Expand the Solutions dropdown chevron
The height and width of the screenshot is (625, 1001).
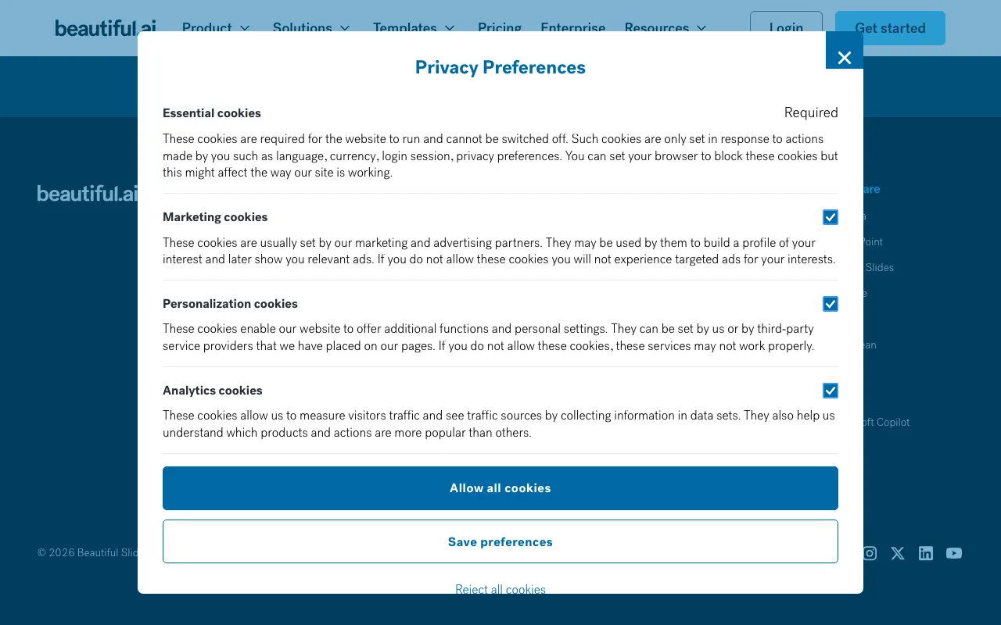[345, 28]
